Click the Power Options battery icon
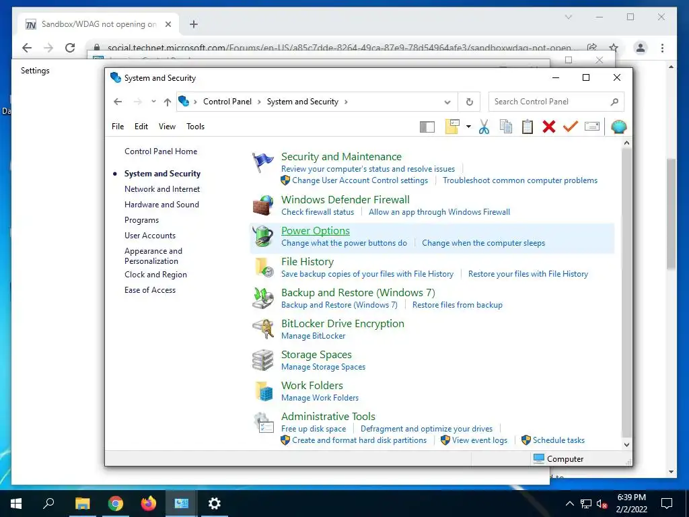 pyautogui.click(x=263, y=236)
